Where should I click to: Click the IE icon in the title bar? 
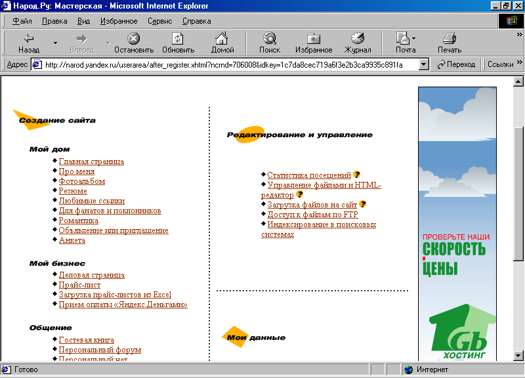pos(6,6)
